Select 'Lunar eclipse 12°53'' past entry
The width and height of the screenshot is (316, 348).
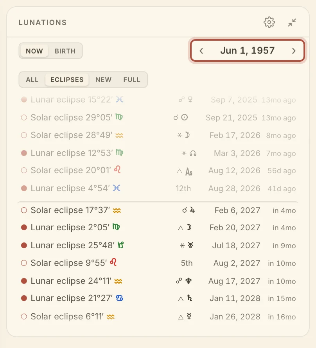click(158, 153)
